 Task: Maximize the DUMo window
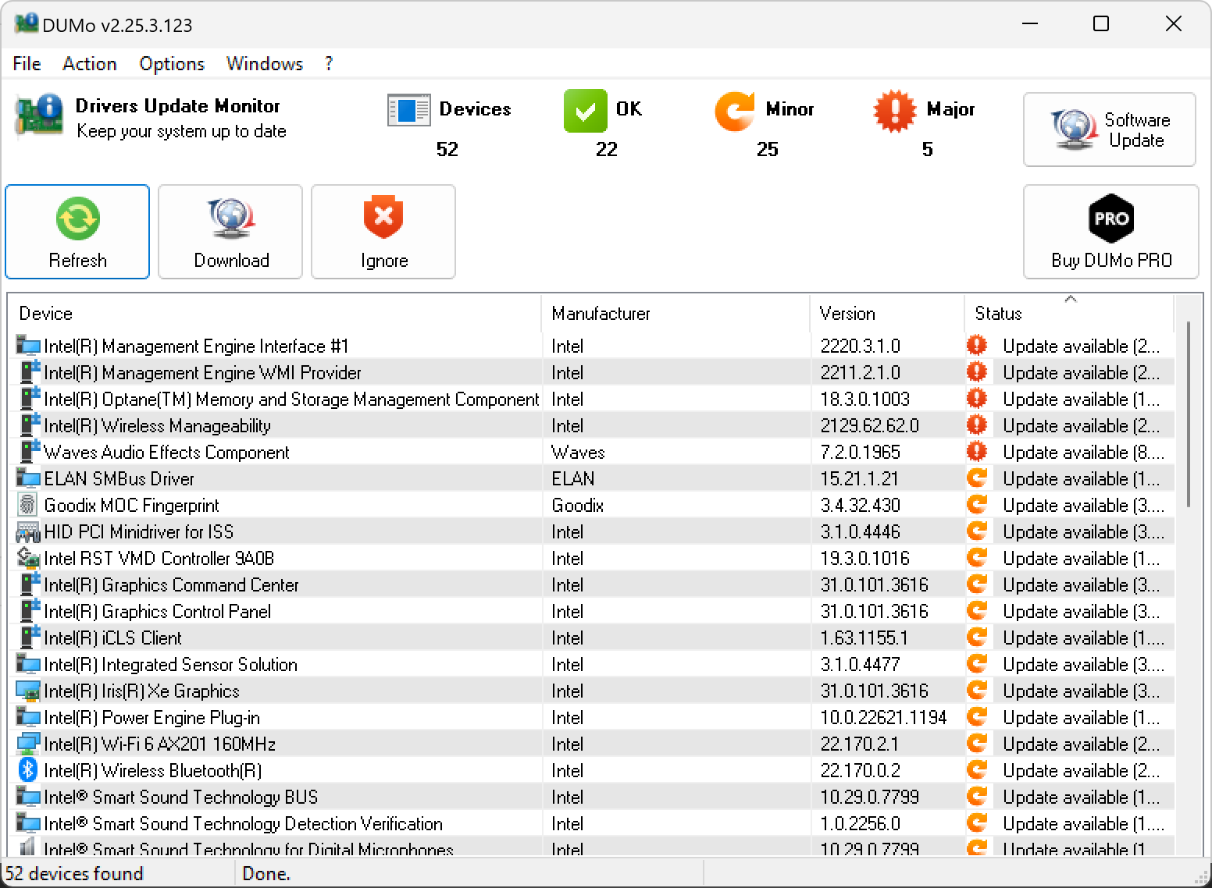1101,23
